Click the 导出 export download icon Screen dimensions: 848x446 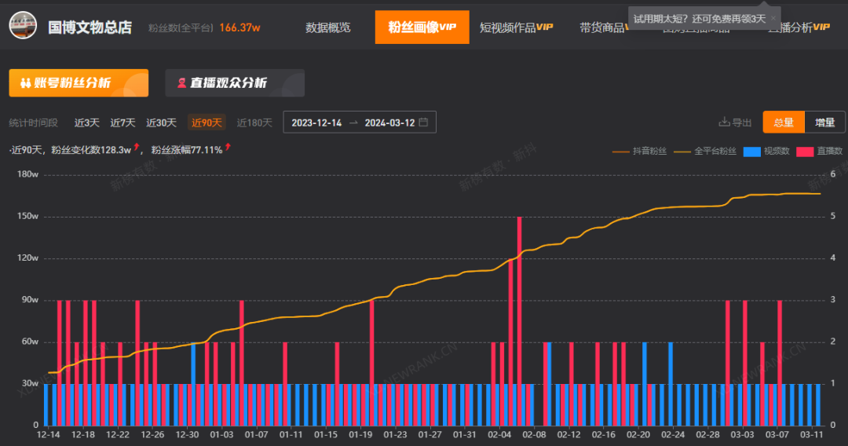tap(724, 122)
